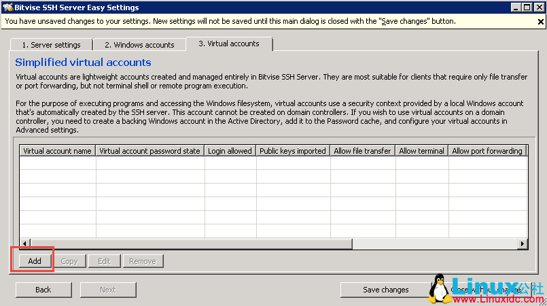The width and height of the screenshot is (547, 306).
Task: Click the Allow file transfer column header
Action: pyautogui.click(x=362, y=151)
